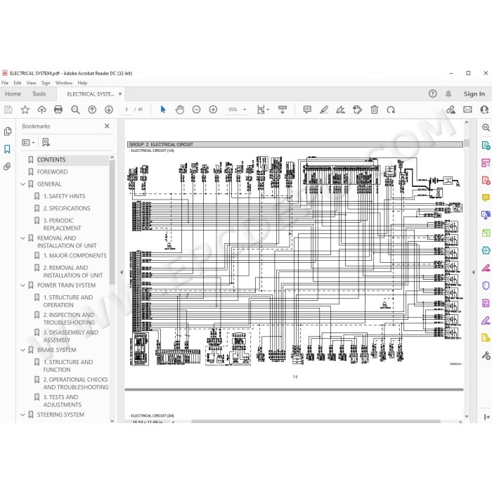Viewport: 492px width, 492px height.
Task: Click the Stamp tool icon
Action: coord(357,110)
